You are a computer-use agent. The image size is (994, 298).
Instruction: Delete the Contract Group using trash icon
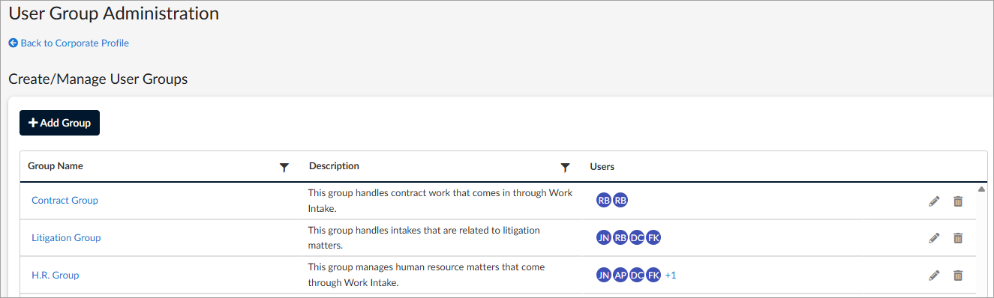pos(958,201)
